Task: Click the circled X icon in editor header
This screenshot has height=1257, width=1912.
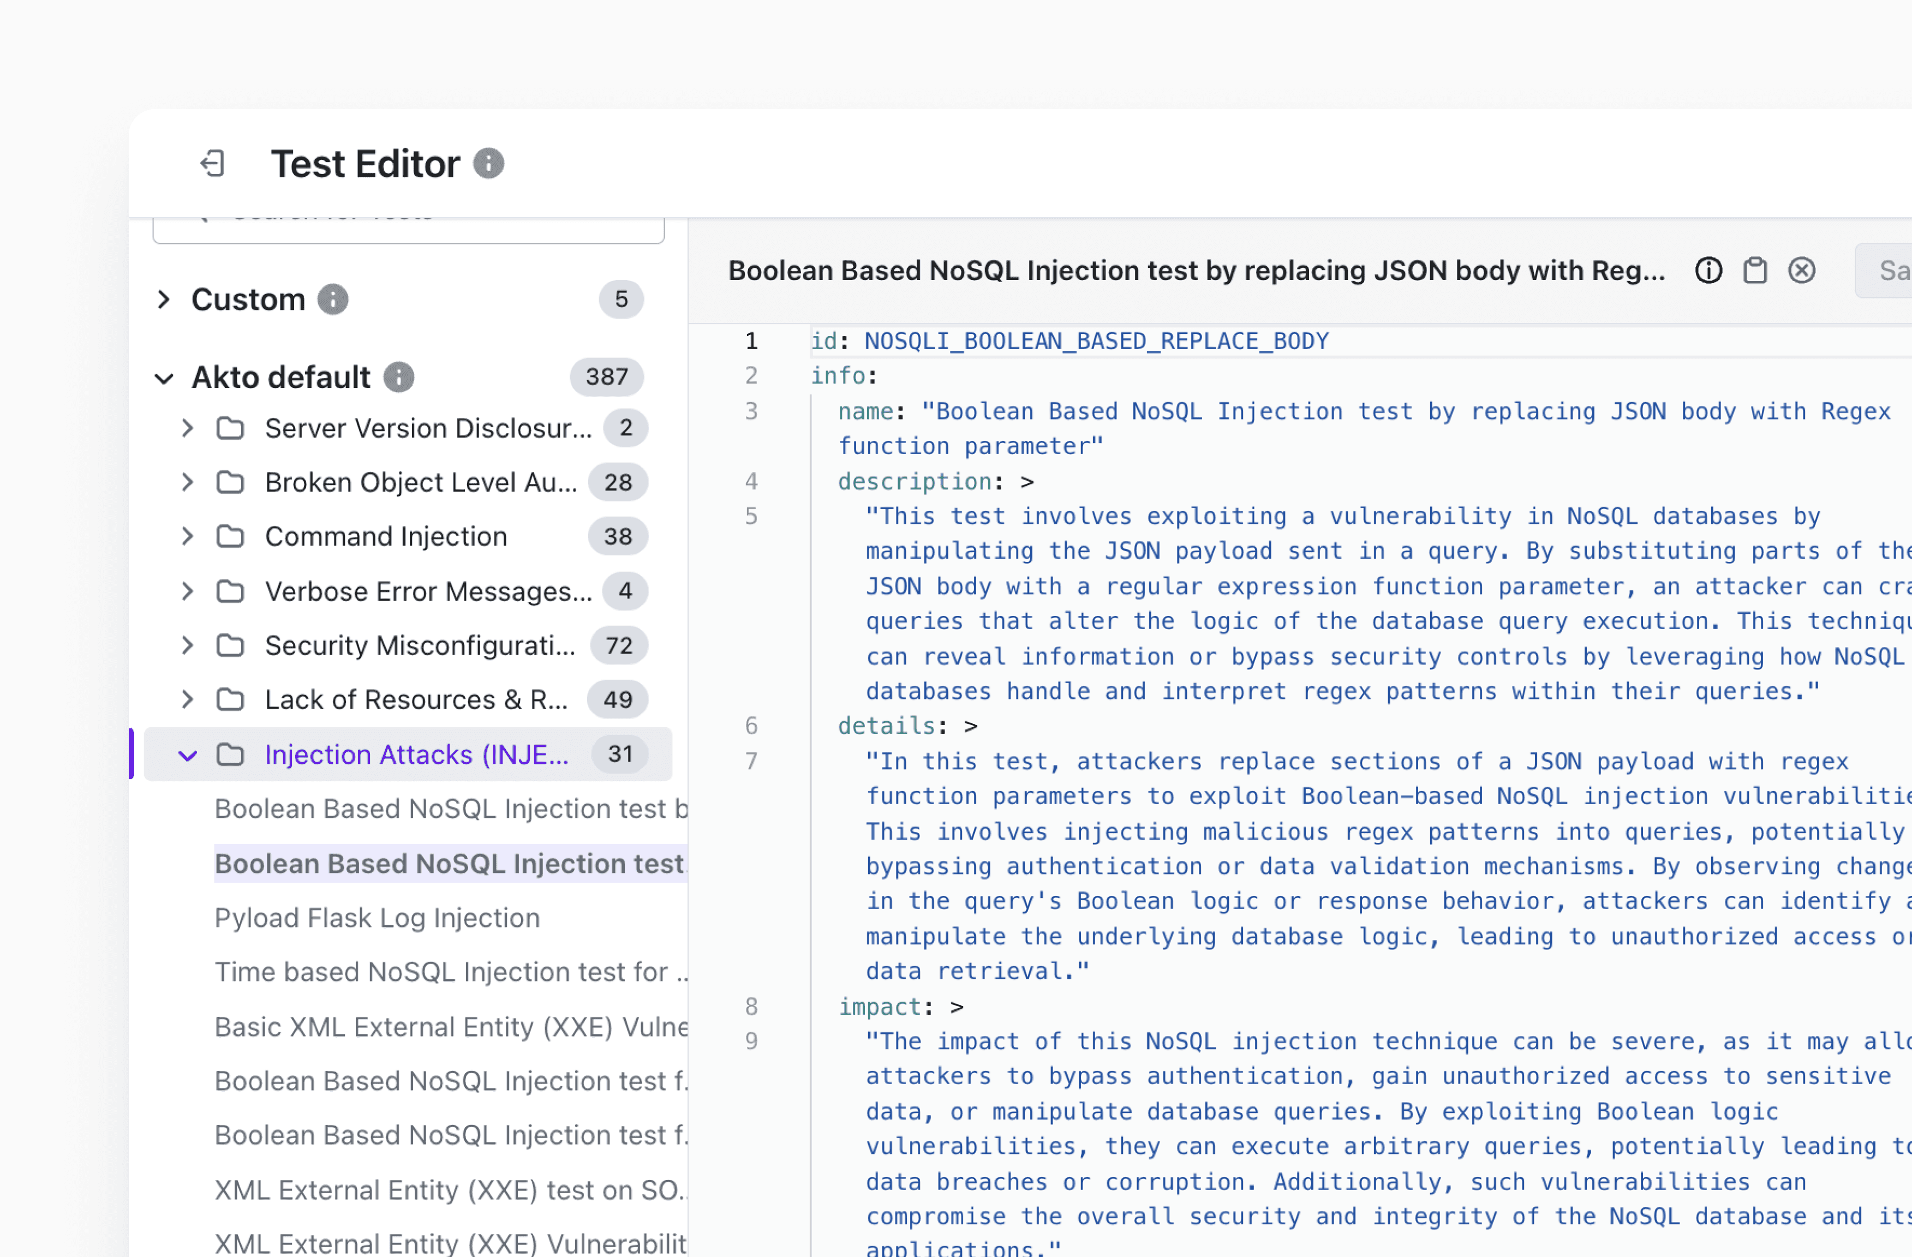Action: (1801, 271)
